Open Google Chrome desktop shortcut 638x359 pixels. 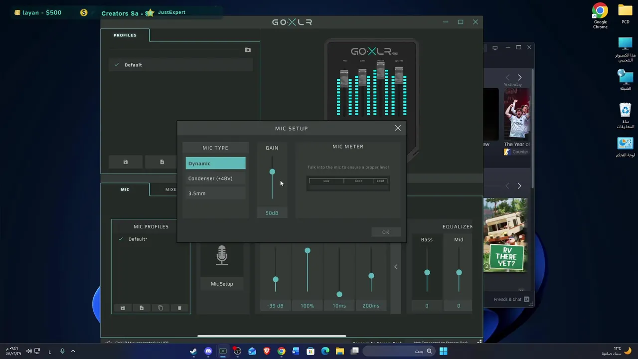click(600, 16)
